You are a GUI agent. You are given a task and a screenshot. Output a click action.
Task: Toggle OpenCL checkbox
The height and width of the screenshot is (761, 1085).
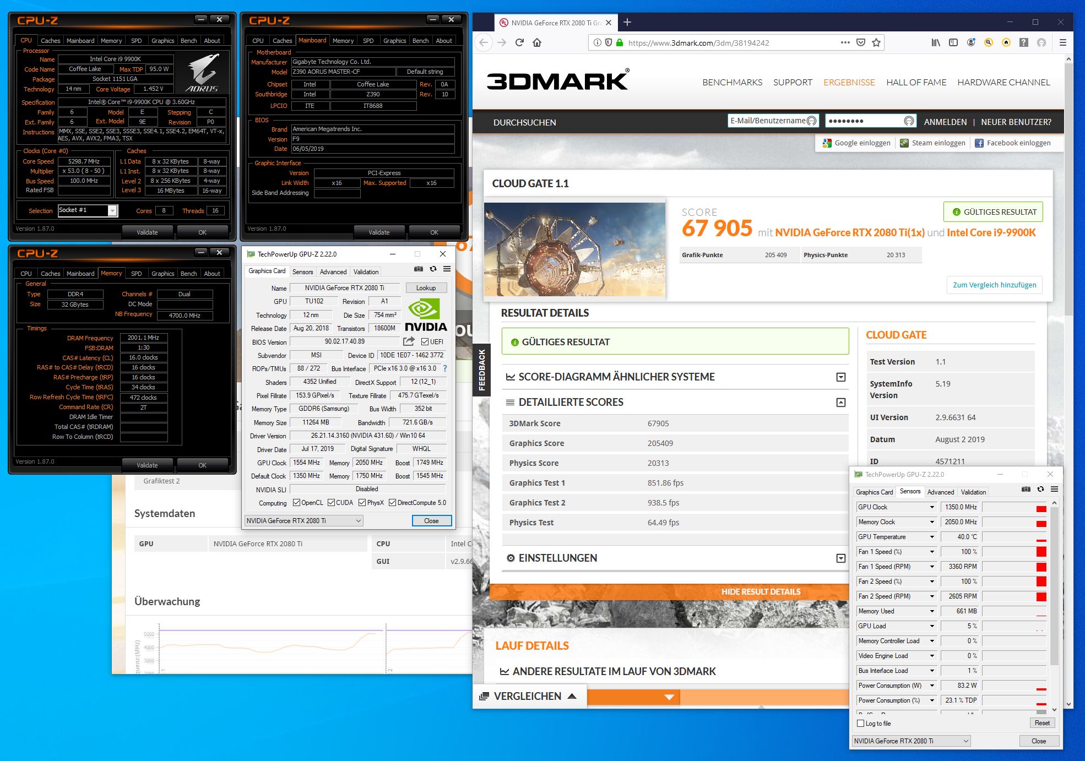click(x=296, y=502)
